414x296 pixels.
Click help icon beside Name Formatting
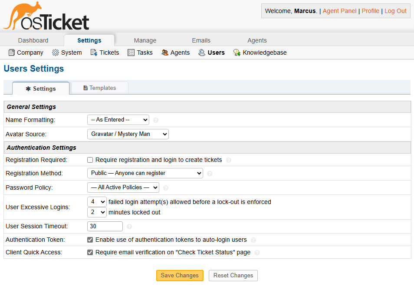(156, 120)
